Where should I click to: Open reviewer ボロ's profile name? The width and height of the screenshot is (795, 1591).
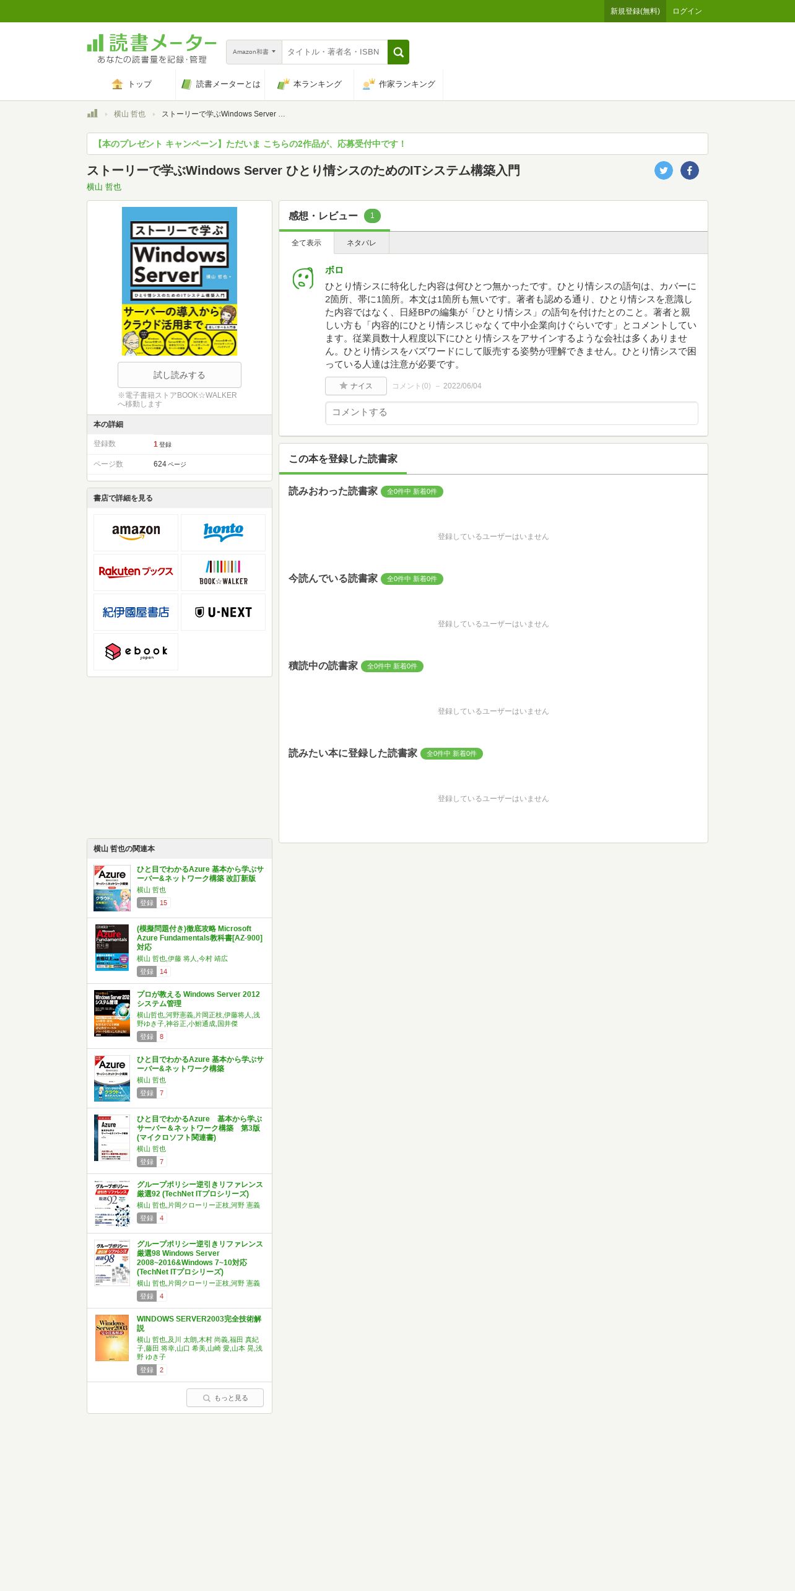[334, 270]
